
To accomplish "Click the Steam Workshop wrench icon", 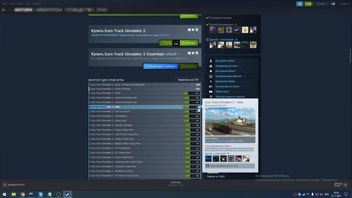I will (211, 81).
